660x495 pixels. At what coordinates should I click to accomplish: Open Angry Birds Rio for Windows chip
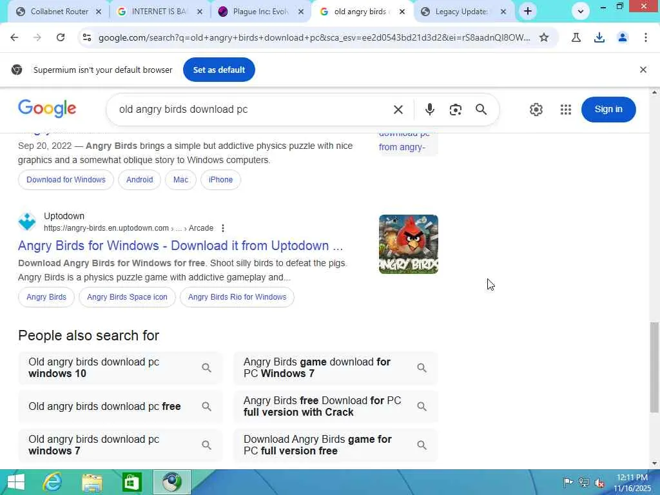click(237, 297)
